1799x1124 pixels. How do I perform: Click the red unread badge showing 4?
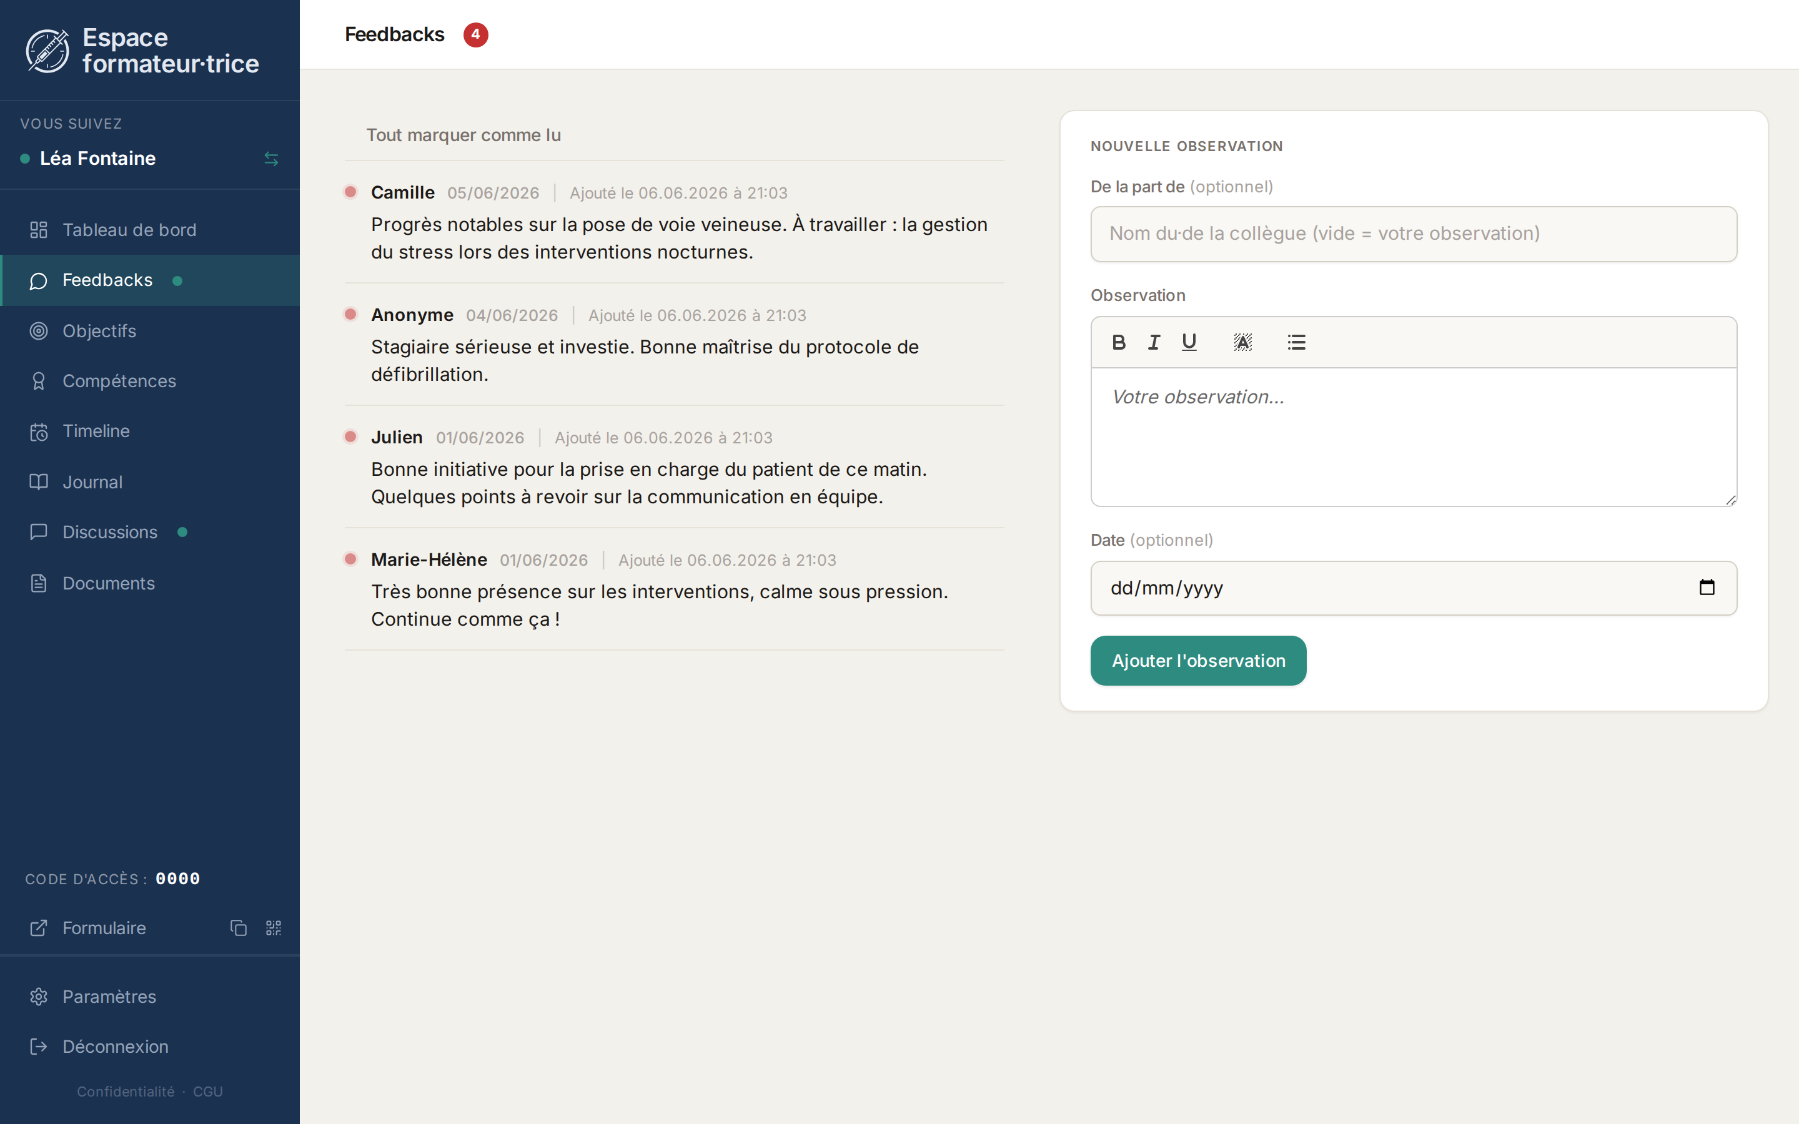476,34
